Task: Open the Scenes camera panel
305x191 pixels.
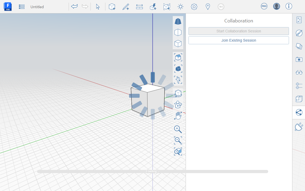Action: [x=299, y=59]
